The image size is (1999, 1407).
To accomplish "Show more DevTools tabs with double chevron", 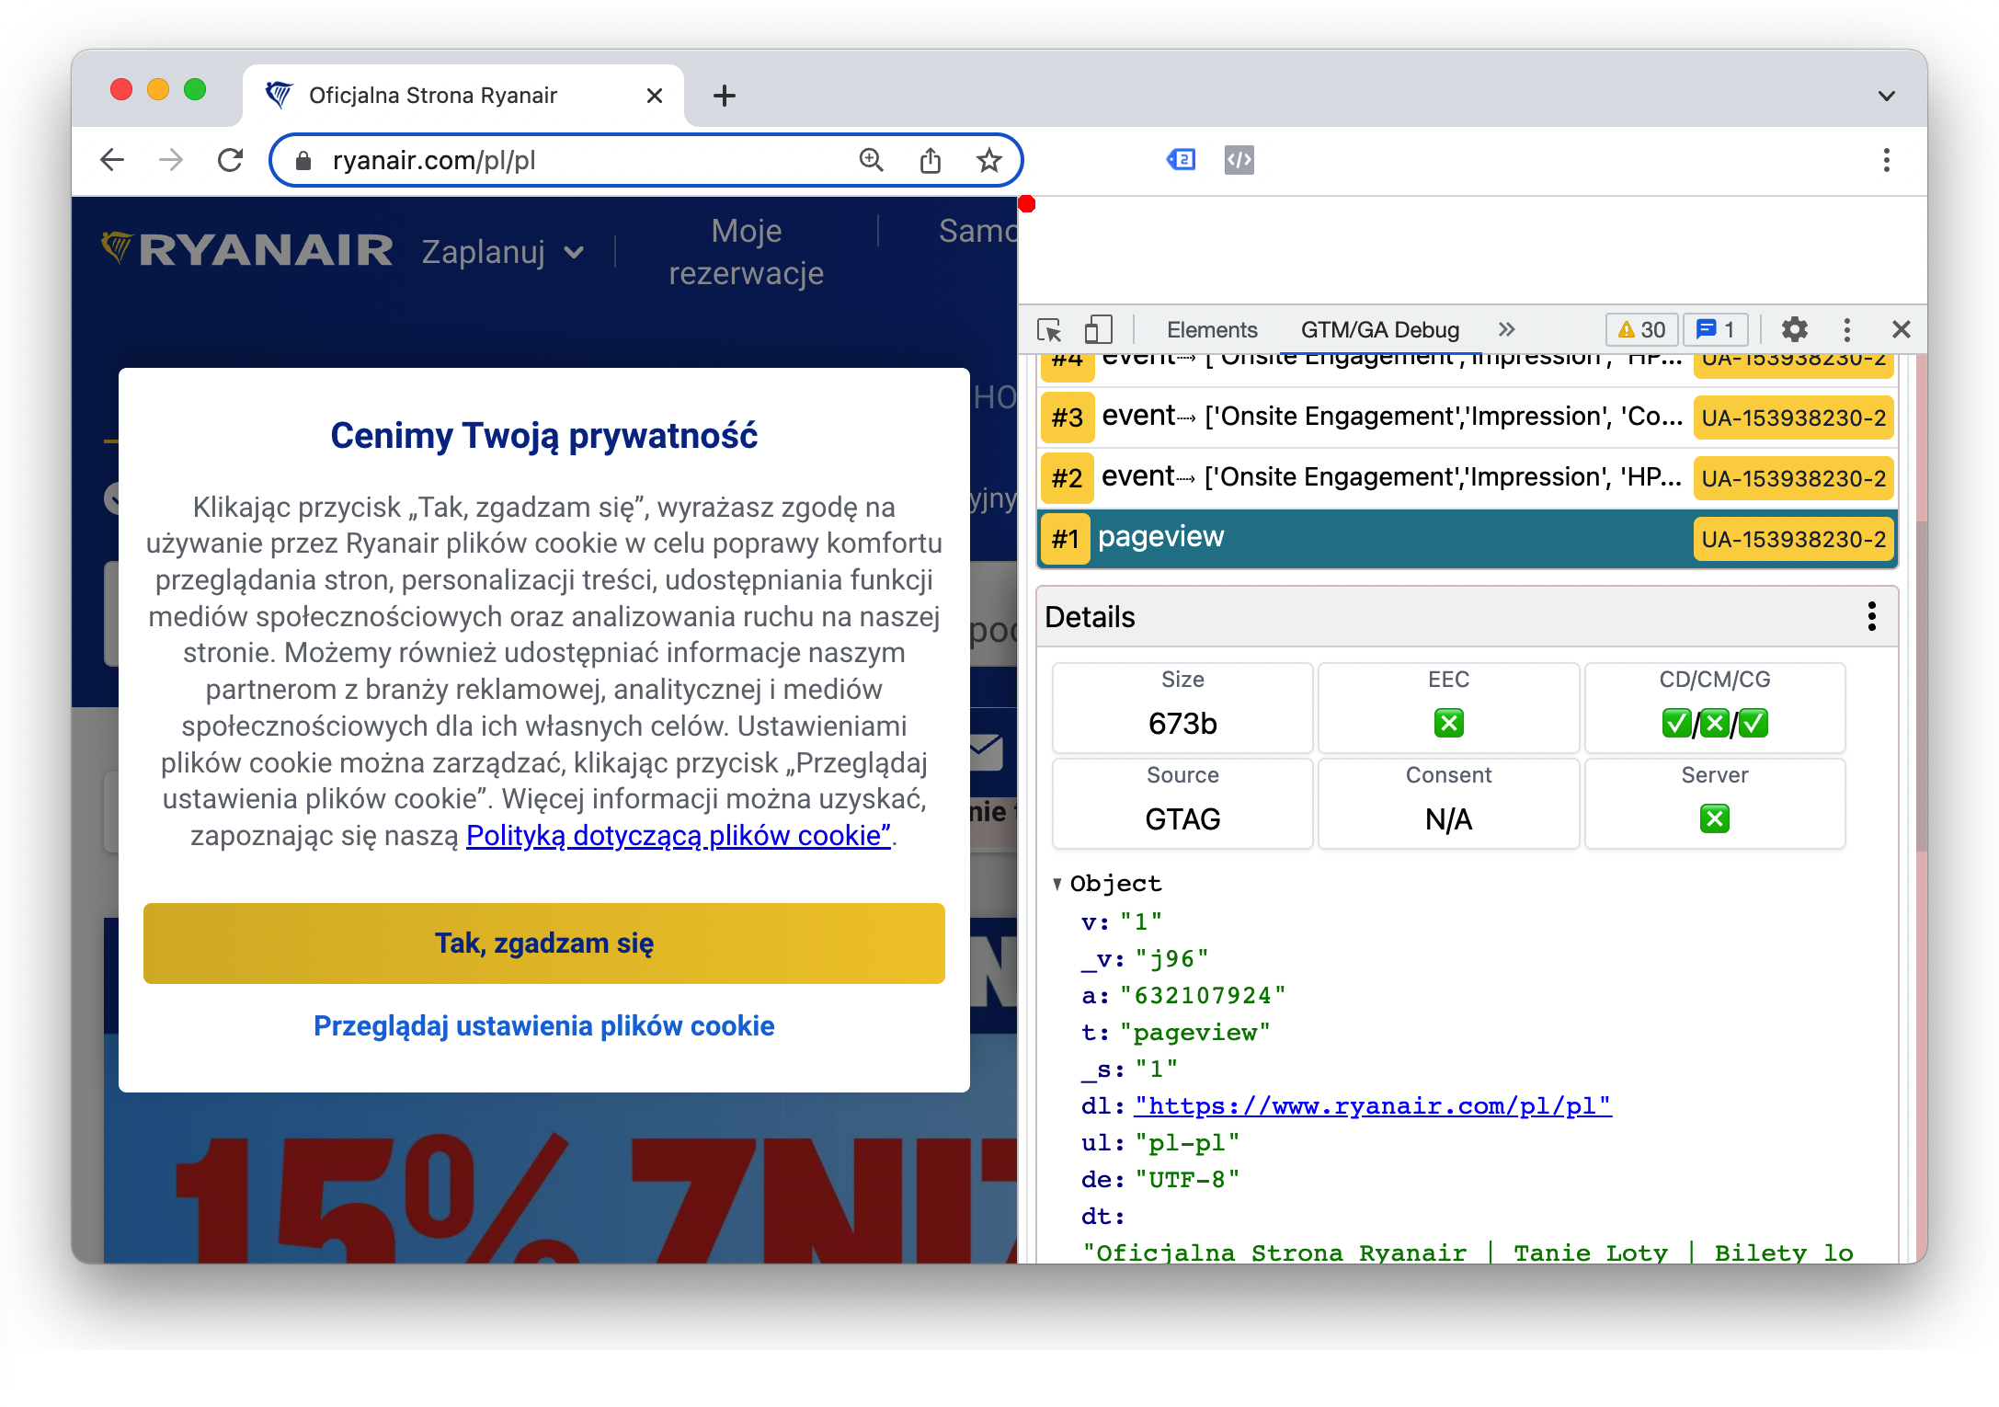I will tap(1506, 329).
